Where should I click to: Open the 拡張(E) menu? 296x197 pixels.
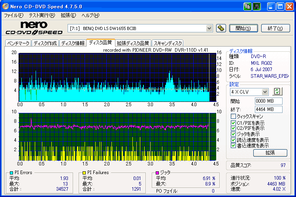pos(68,15)
